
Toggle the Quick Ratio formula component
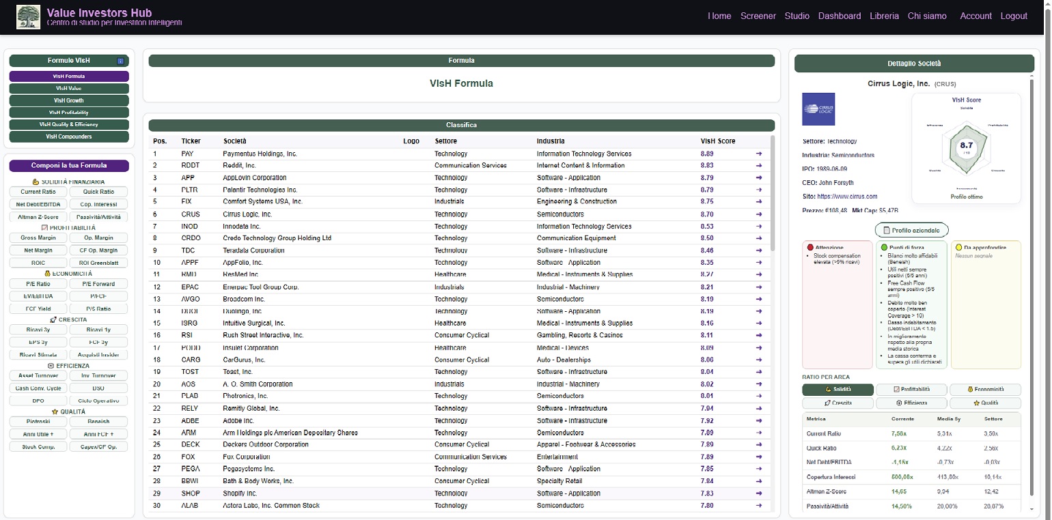pyautogui.click(x=98, y=192)
